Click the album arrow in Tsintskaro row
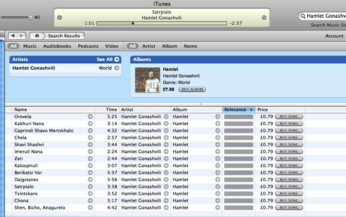Screen dimensions: 346x217 pyautogui.click(x=218, y=194)
